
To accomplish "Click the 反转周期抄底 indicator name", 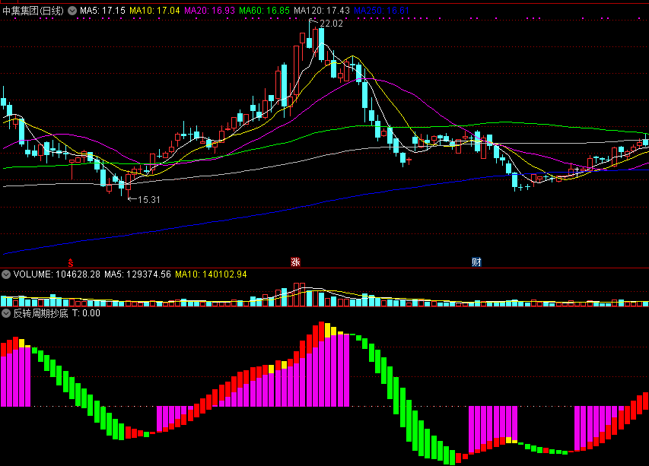I will click(x=40, y=313).
